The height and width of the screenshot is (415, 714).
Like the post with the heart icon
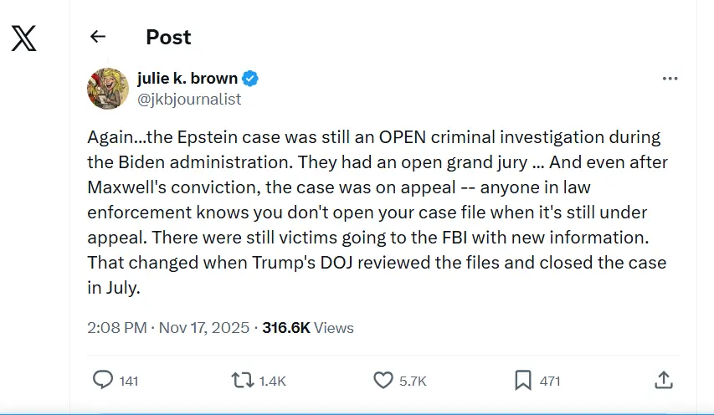[x=383, y=380]
